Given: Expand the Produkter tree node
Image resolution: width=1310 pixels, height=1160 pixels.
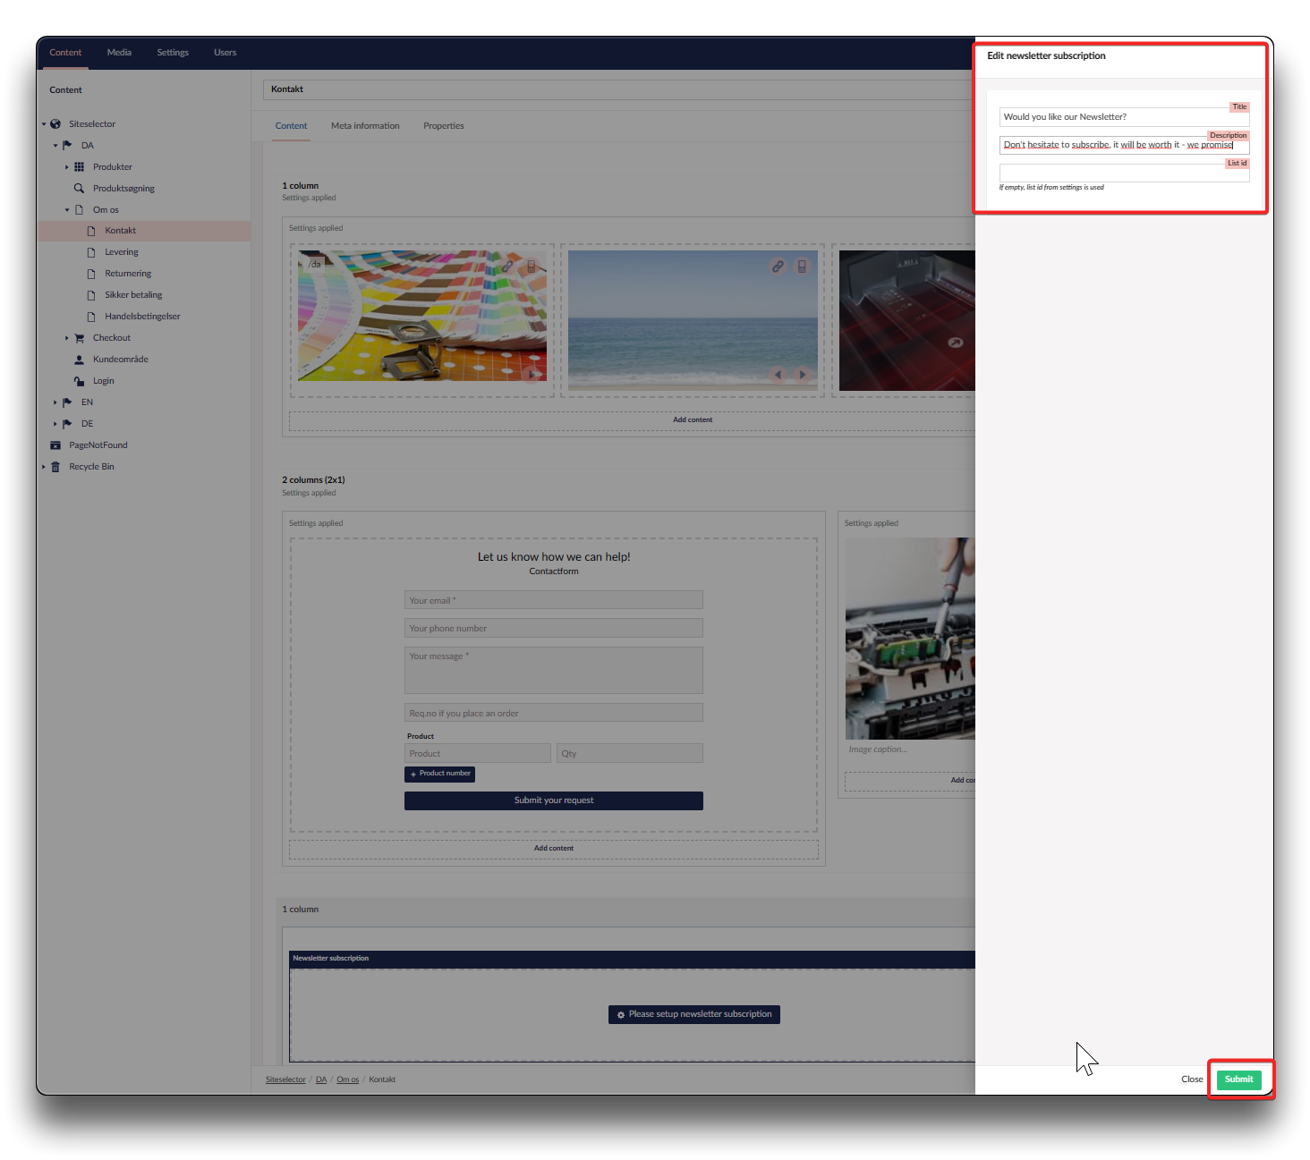Looking at the screenshot, I should tap(66, 167).
